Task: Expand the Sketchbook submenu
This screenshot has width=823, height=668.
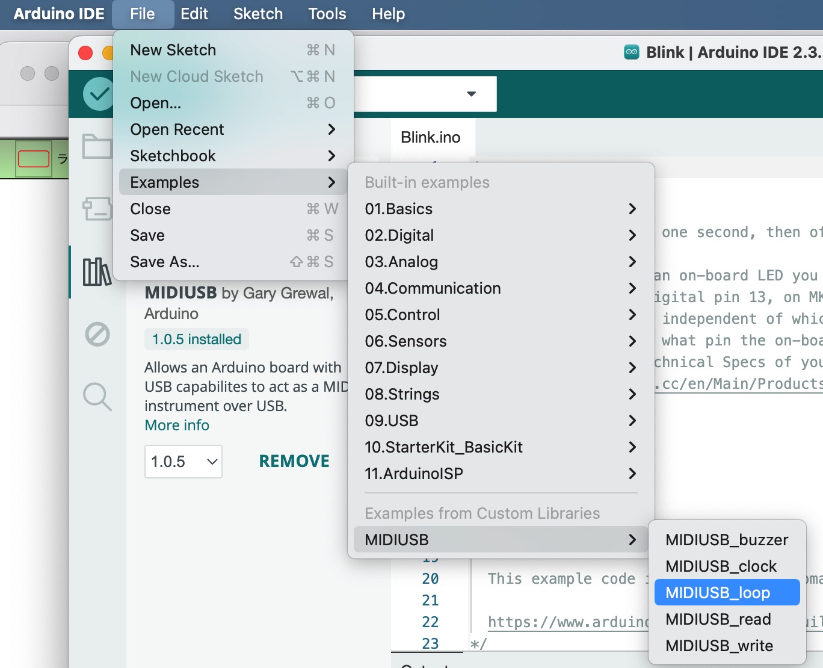Action: click(x=233, y=156)
